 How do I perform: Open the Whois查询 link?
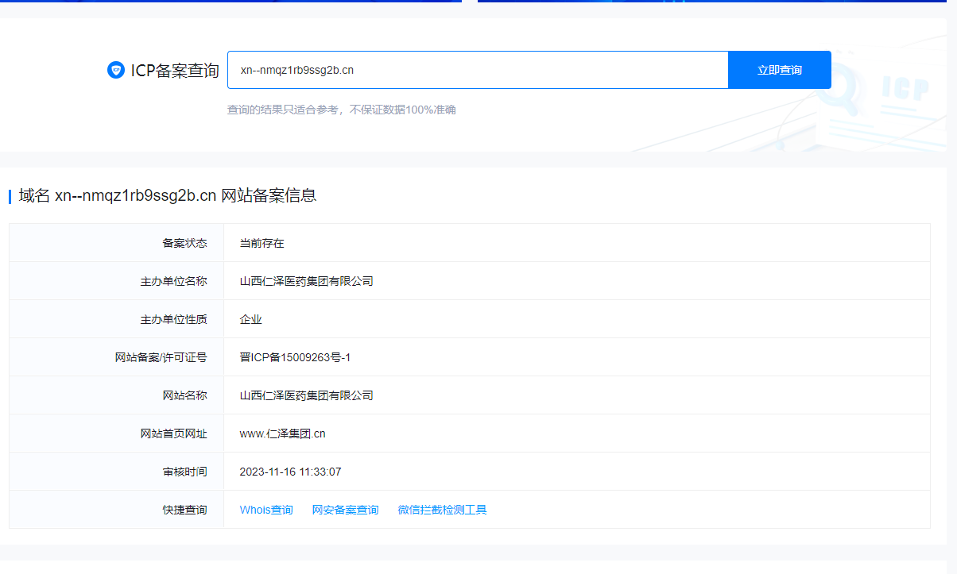pyautogui.click(x=266, y=510)
